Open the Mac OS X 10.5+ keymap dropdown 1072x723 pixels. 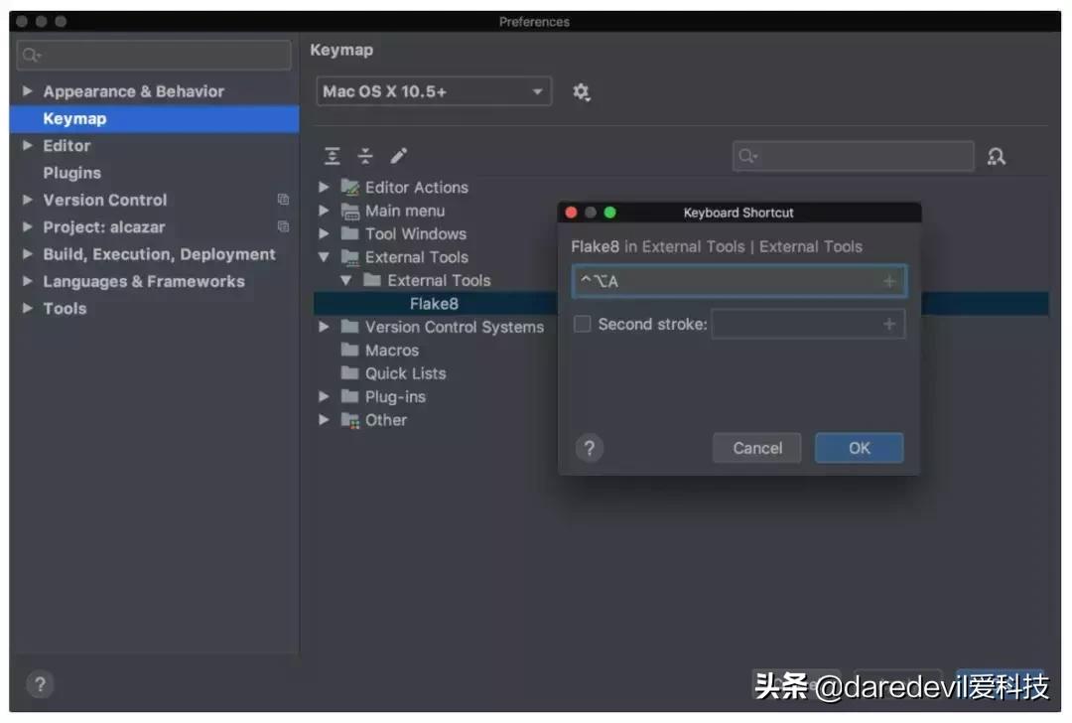pyautogui.click(x=434, y=90)
